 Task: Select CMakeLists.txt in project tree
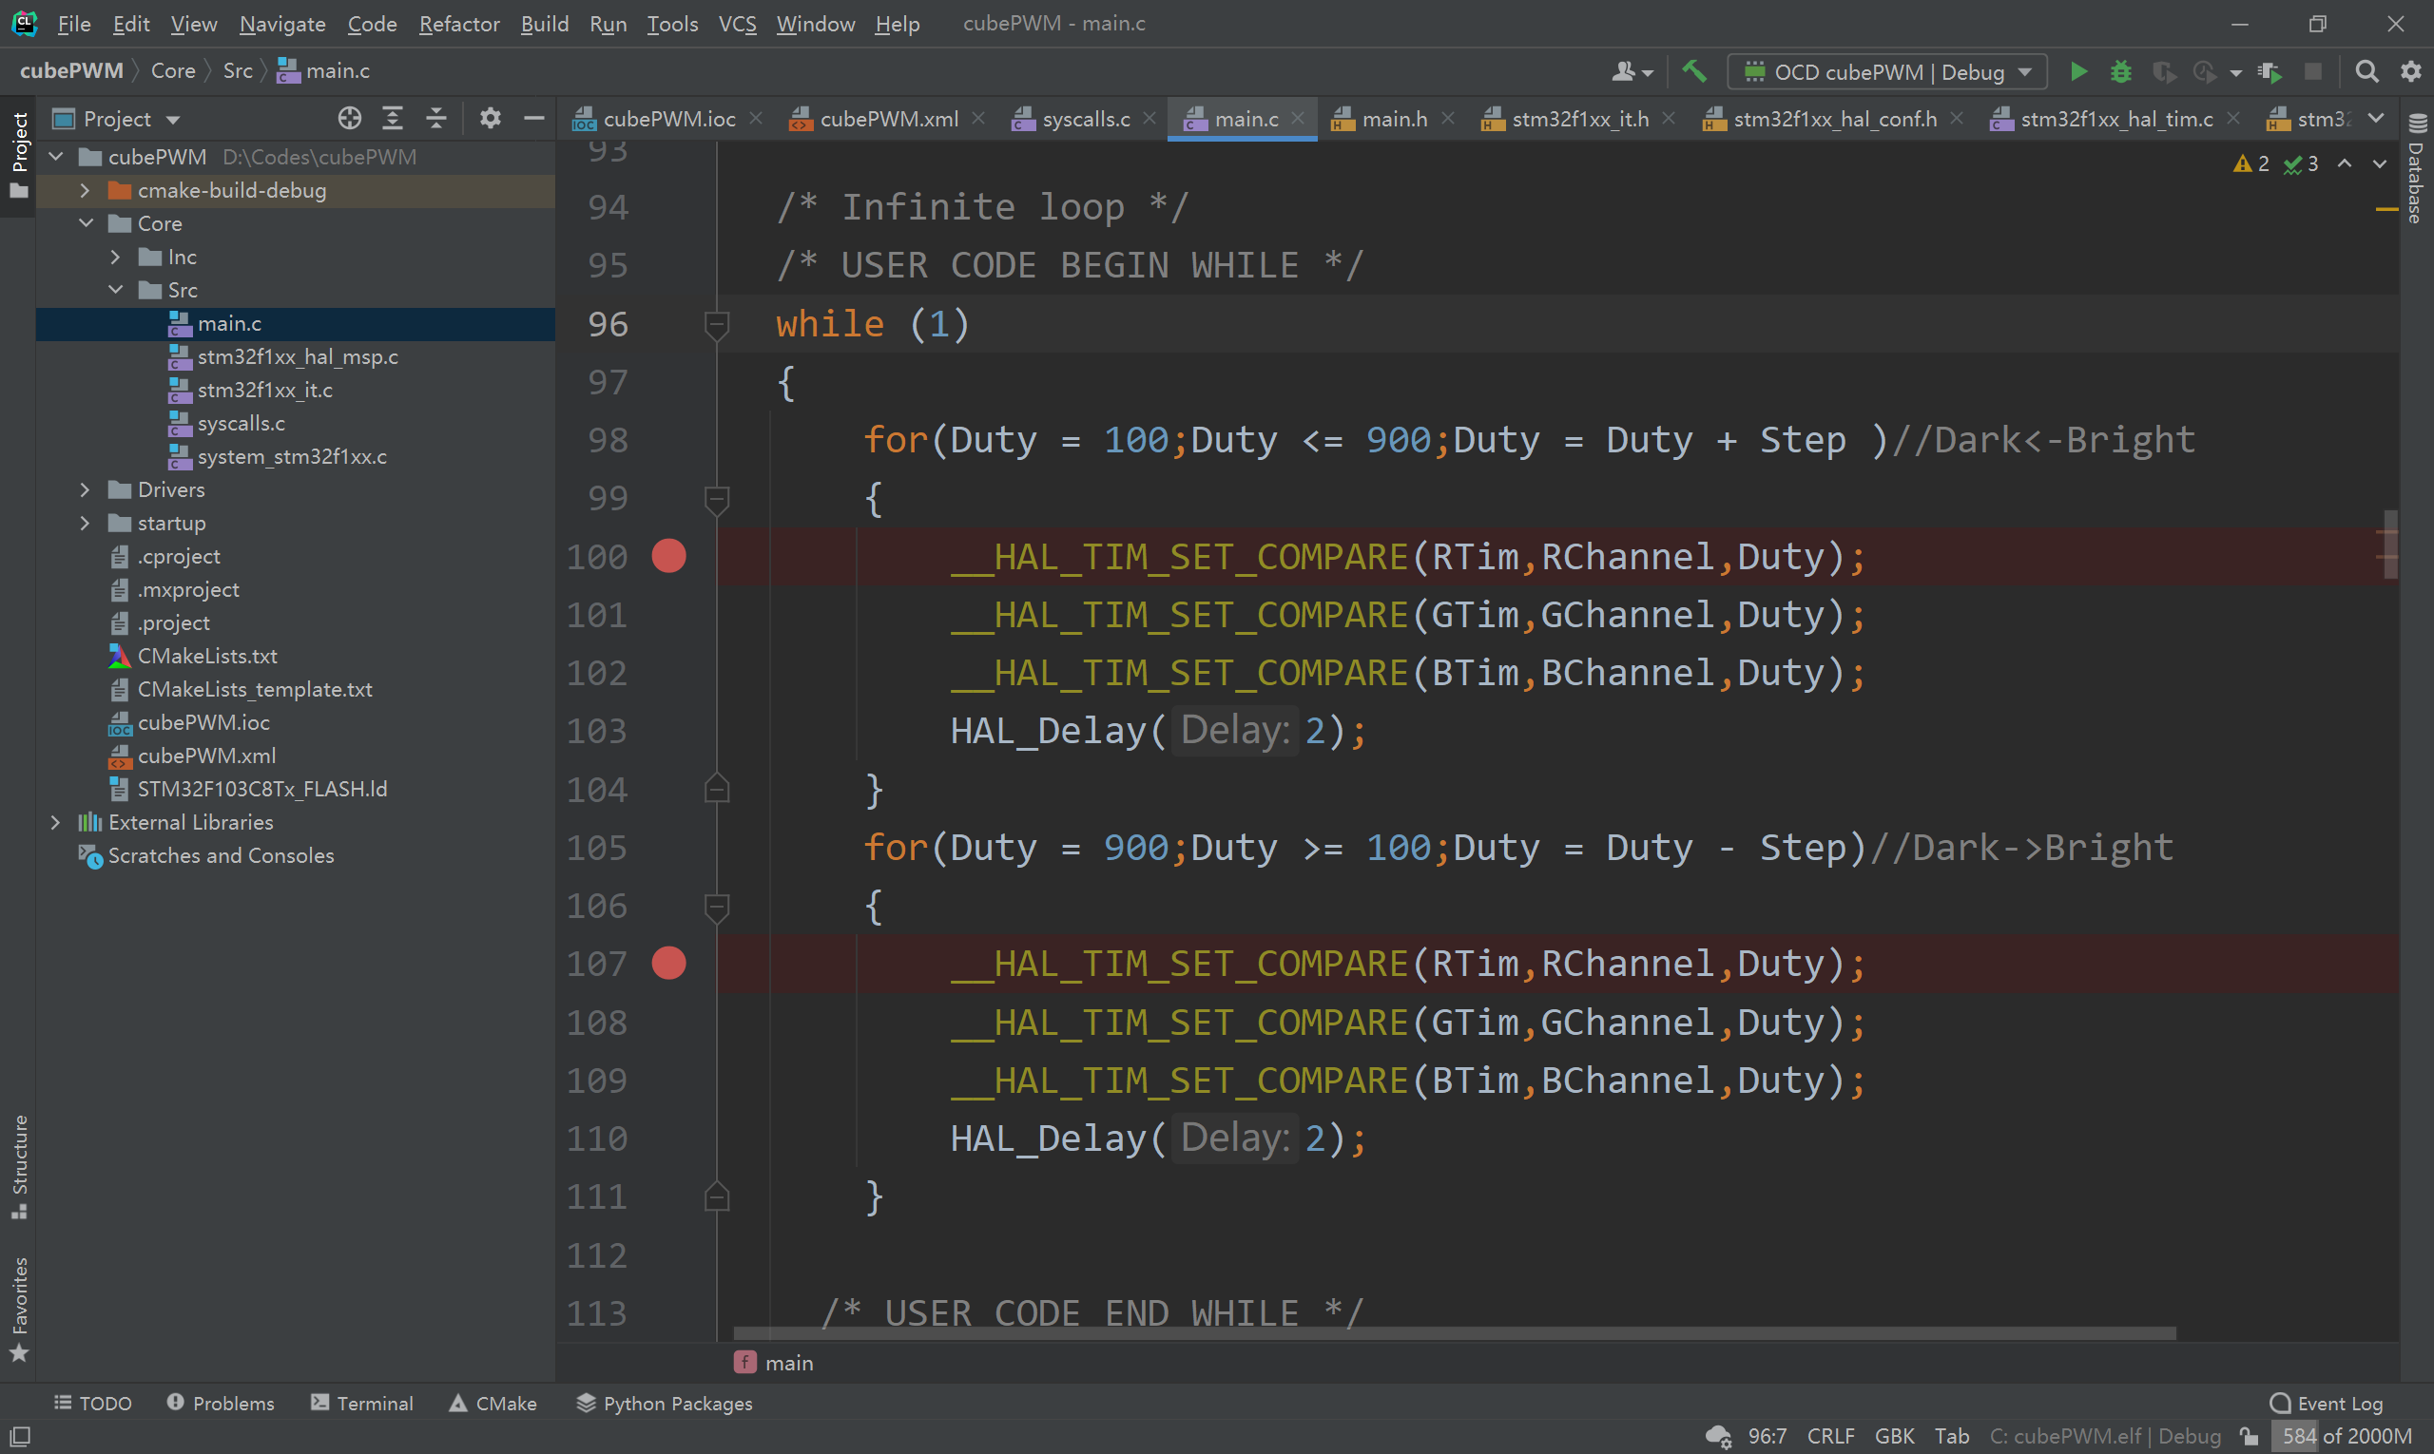pos(207,657)
